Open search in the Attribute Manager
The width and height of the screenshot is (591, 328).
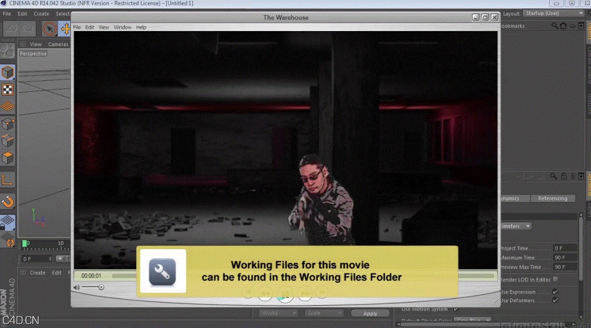click(553, 176)
